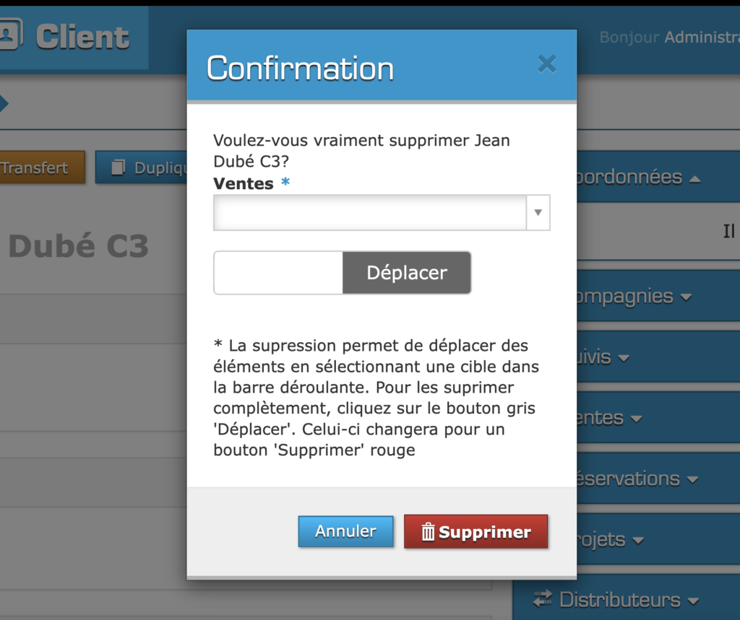Click the blue arrow below Client header
Screen dimensions: 740x620
point(3,104)
